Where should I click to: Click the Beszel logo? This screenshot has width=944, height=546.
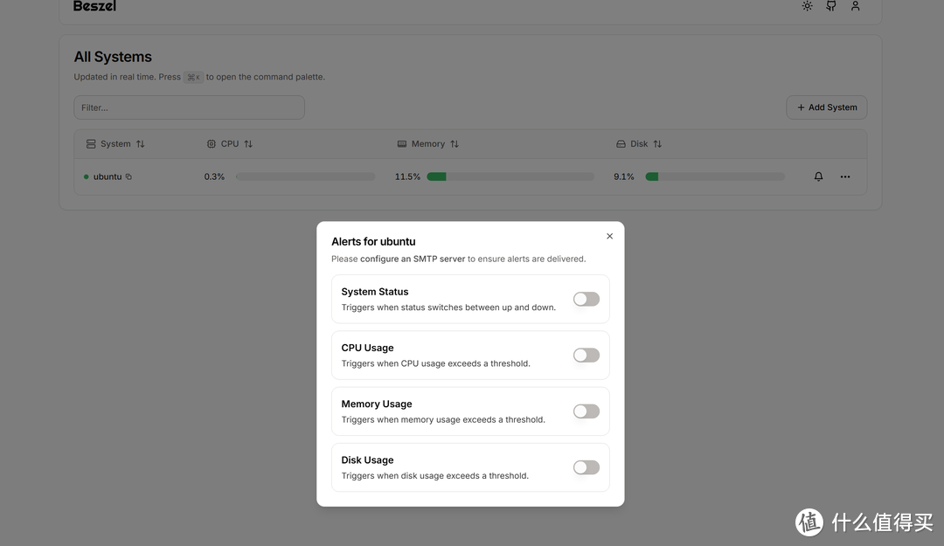(94, 6)
